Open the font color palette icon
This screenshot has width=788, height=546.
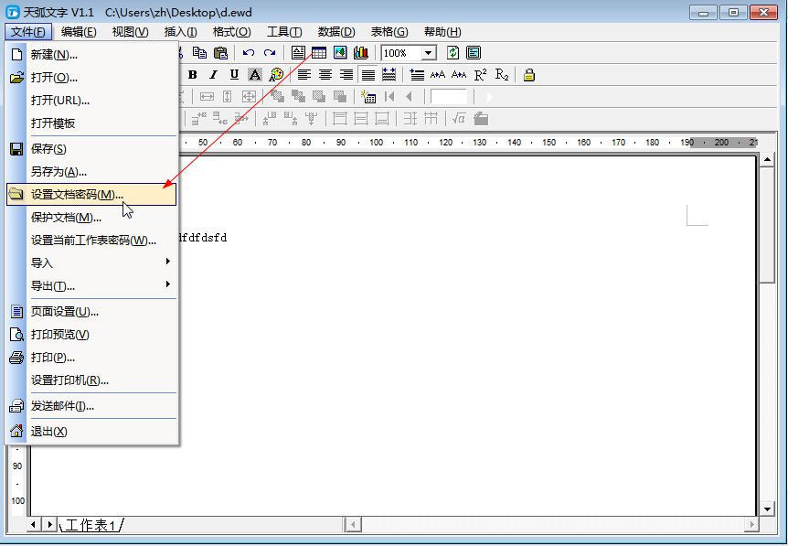coord(276,75)
